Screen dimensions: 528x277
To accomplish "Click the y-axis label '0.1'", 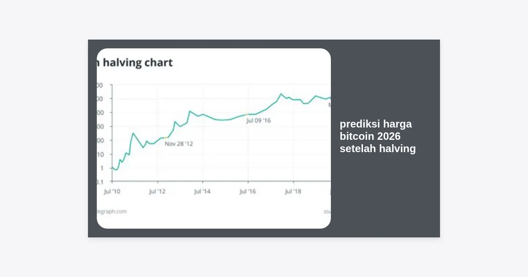I will pos(100,182).
